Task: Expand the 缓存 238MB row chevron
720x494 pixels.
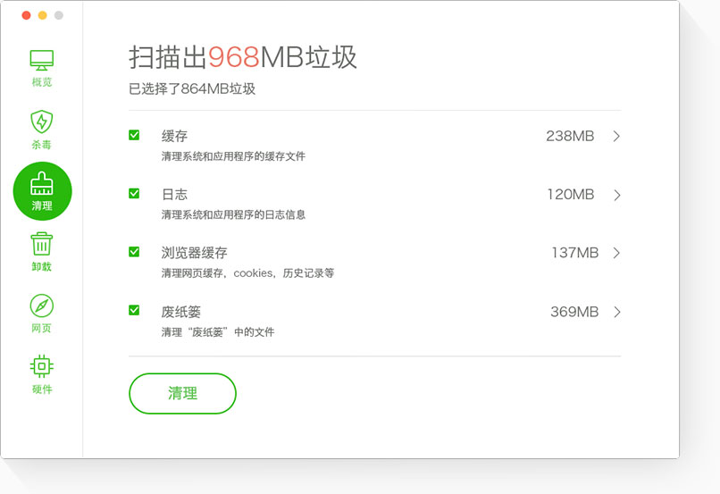Action: coord(616,136)
